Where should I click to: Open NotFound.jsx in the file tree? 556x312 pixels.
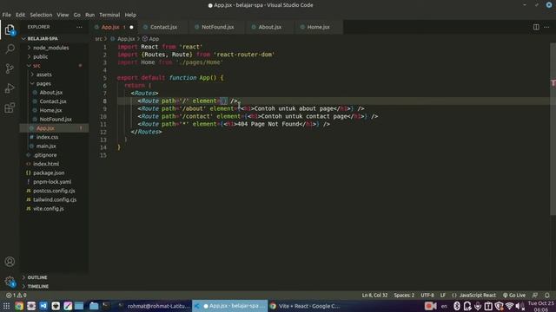point(56,120)
